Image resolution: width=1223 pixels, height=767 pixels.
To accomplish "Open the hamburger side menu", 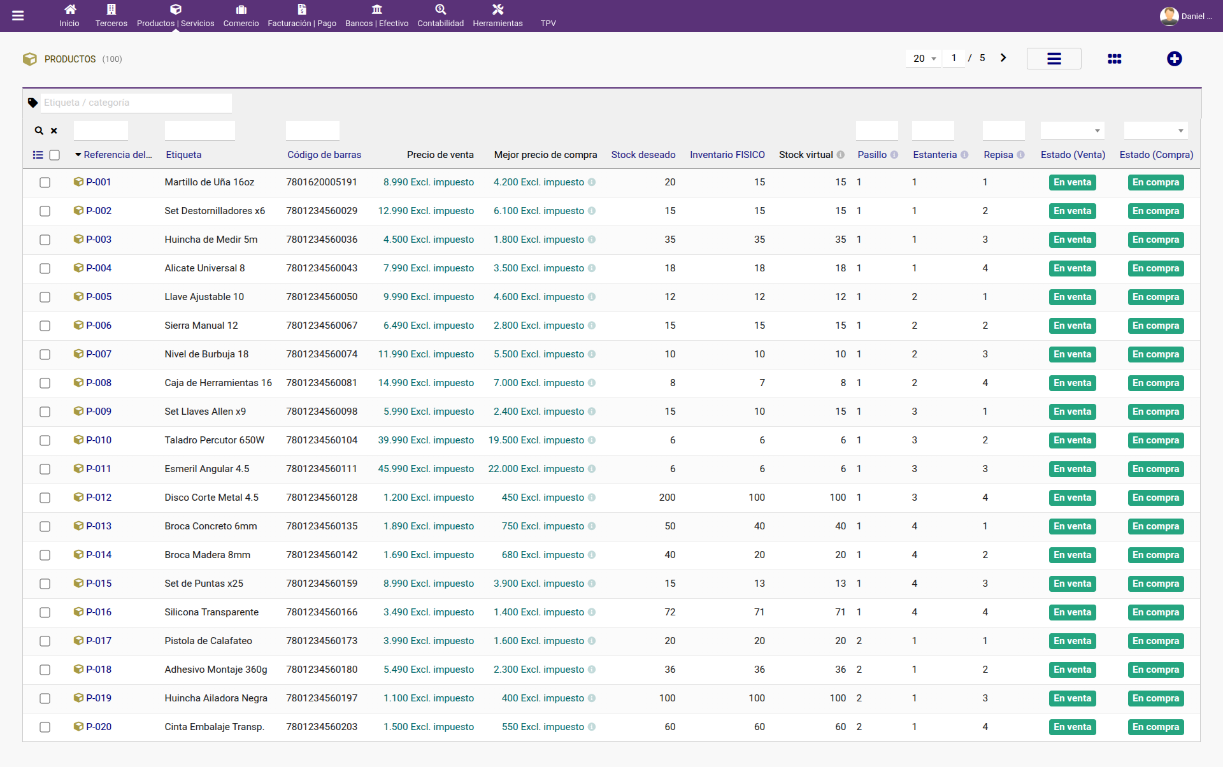I will point(18,16).
